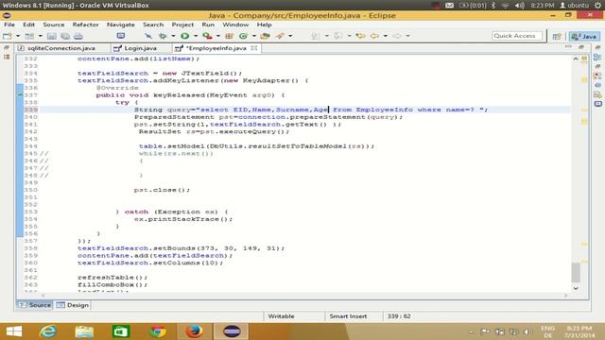The height and width of the screenshot is (340, 605).
Task: Open Chrome from the taskbar
Action: (x=158, y=331)
